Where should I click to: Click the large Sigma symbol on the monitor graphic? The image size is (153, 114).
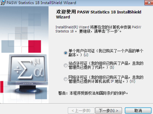(x=25, y=70)
